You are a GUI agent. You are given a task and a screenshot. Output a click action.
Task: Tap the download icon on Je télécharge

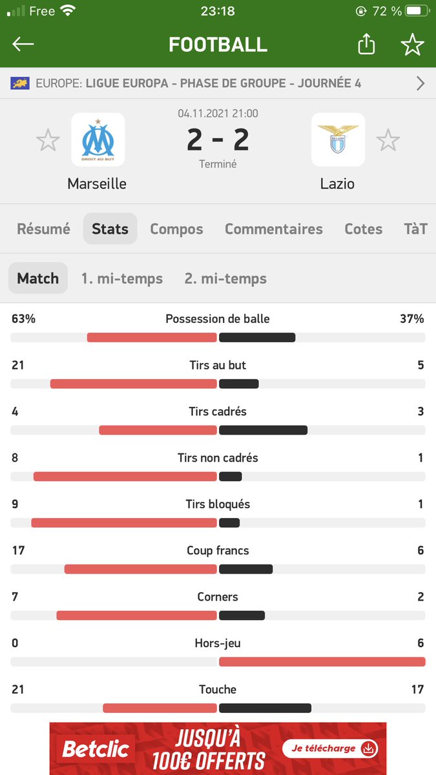coord(369,749)
